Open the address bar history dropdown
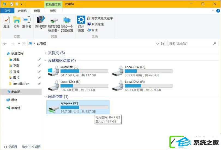The width and height of the screenshot is (221, 150). tap(157, 44)
